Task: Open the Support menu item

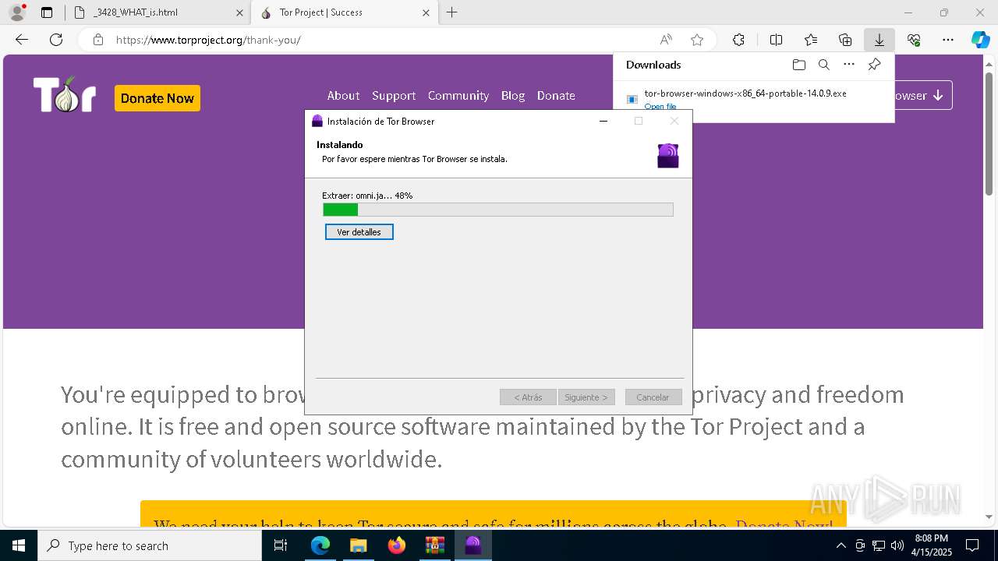Action: 394,96
